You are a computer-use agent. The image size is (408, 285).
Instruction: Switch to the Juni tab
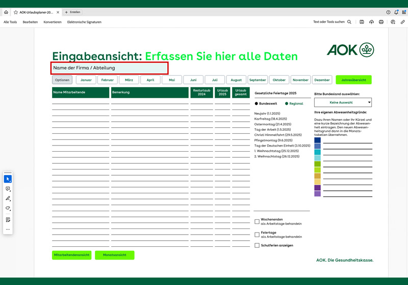point(193,80)
